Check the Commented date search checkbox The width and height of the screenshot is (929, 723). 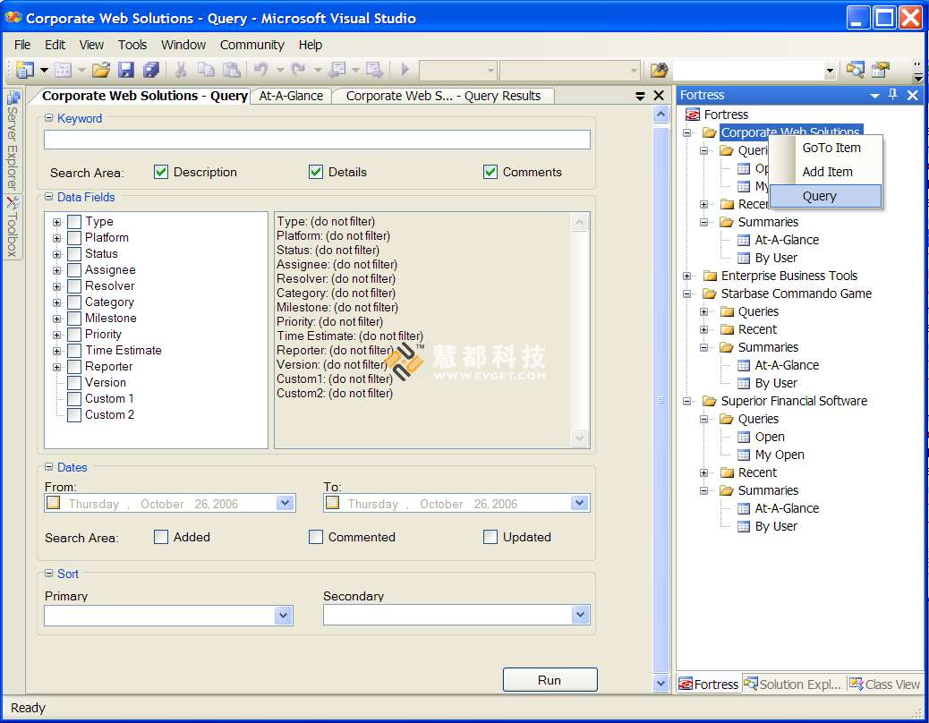point(316,537)
